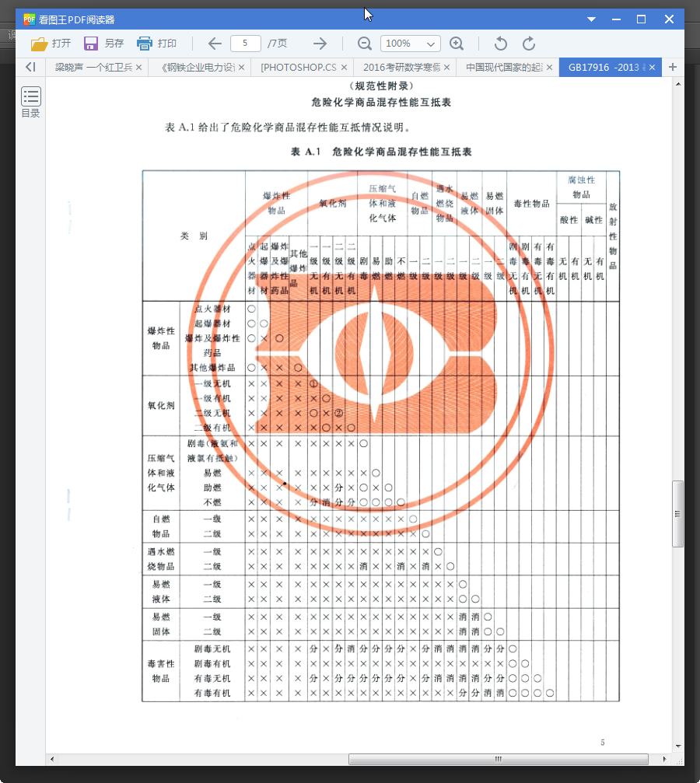This screenshot has height=783, width=700.
Task: Zoom out with the minus magnifier
Action: coord(365,44)
